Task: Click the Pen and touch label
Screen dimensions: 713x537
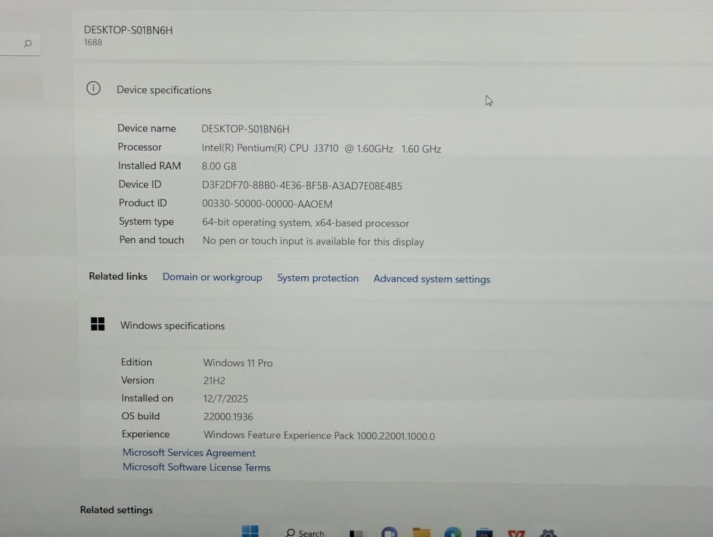Action: coord(152,240)
